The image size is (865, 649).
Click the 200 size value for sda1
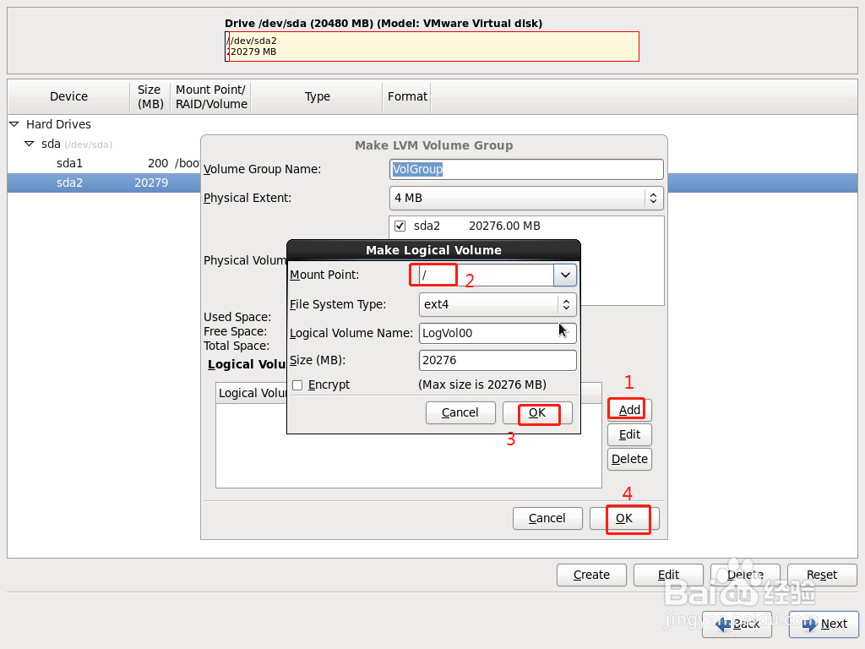(158, 163)
